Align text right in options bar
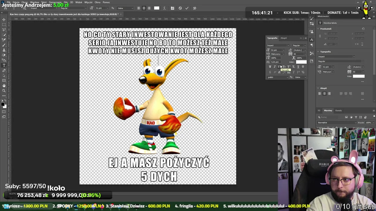 tap(149, 8)
